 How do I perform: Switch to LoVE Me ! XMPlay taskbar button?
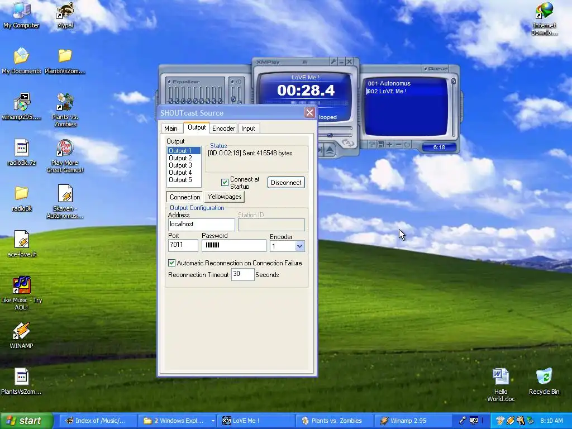(257, 421)
